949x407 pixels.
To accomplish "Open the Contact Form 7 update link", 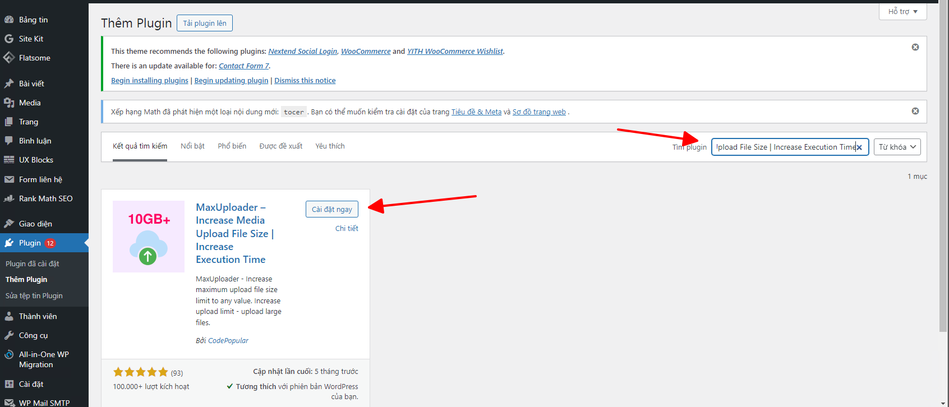I will click(x=244, y=66).
